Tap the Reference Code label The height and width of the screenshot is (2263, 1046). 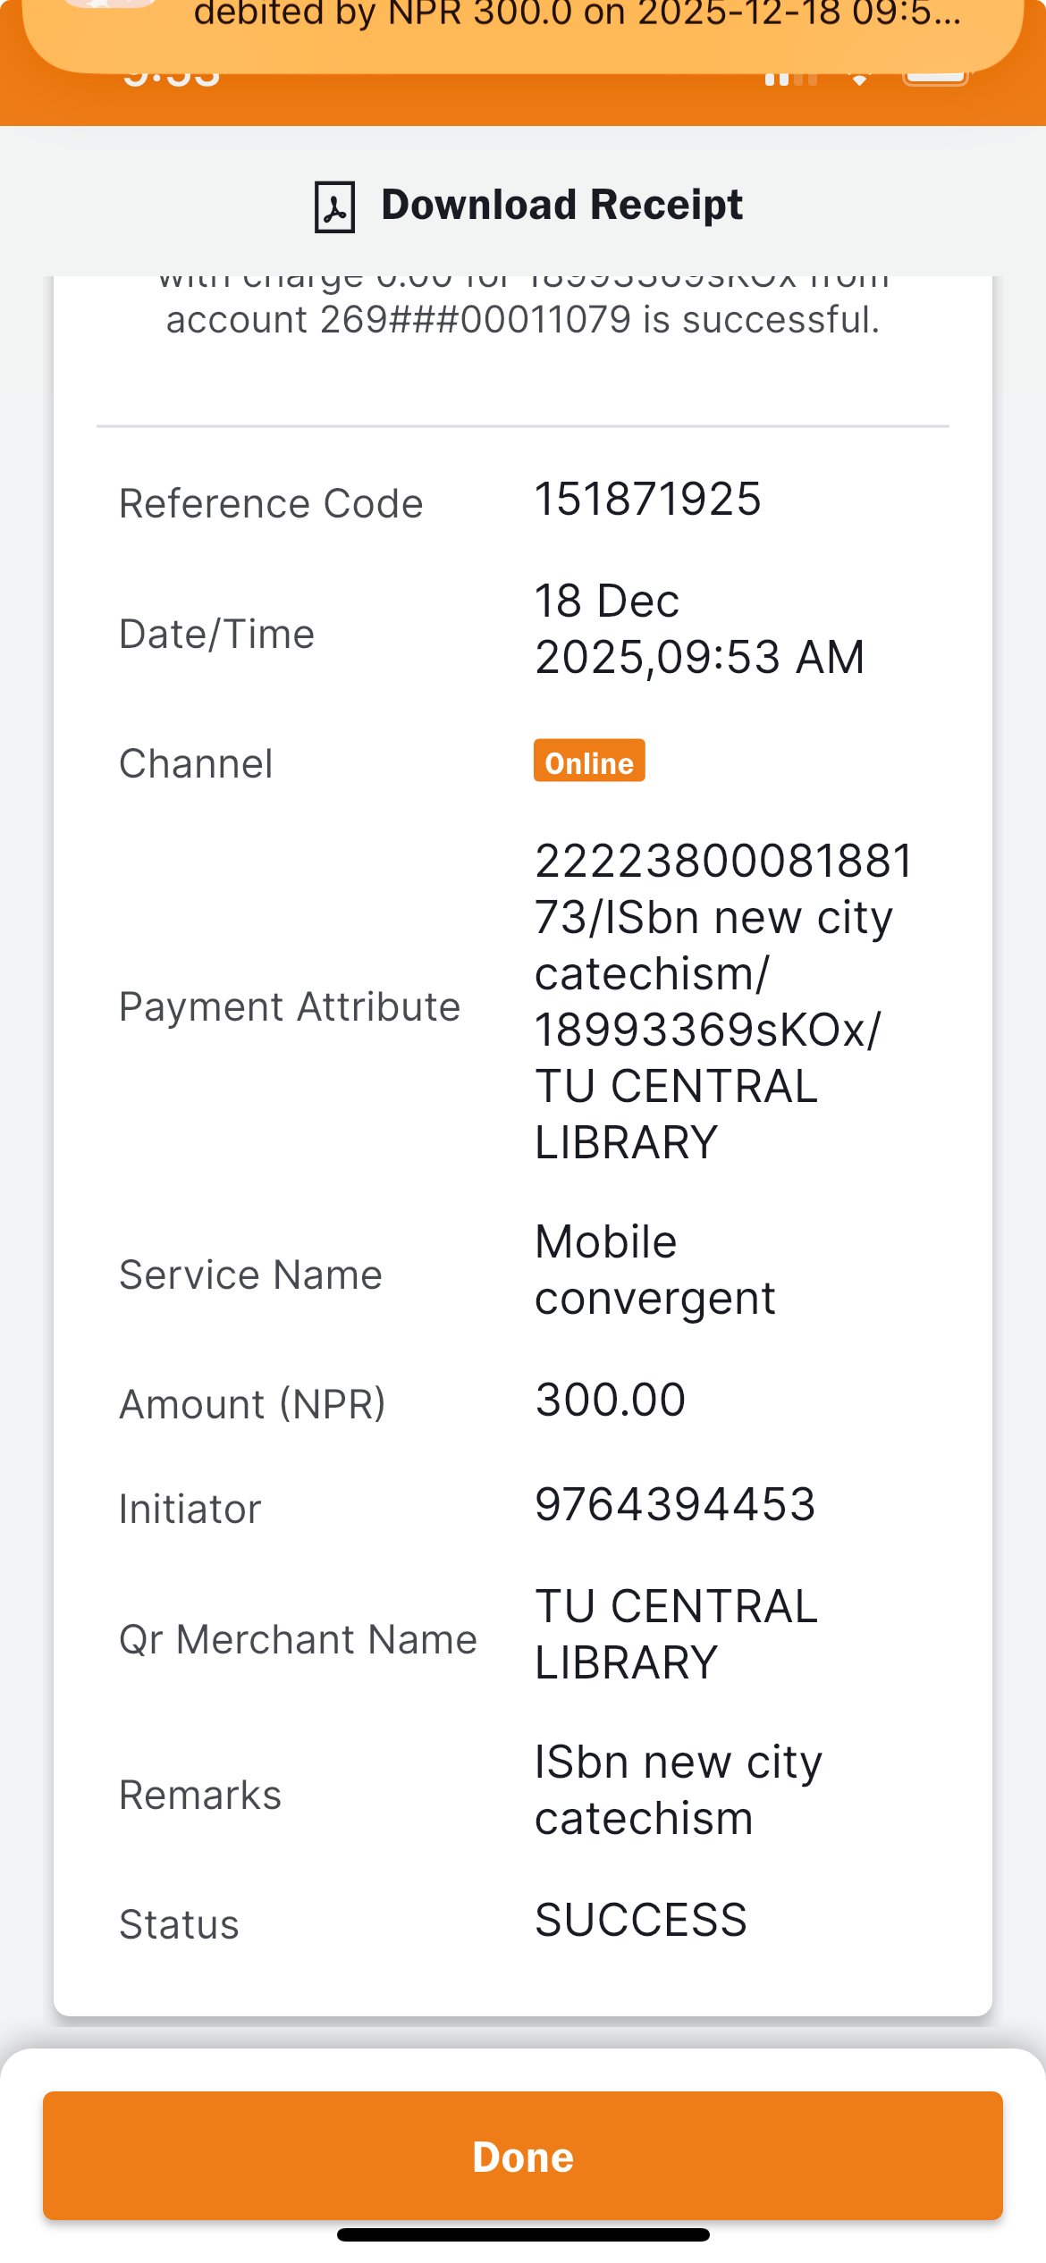(271, 504)
